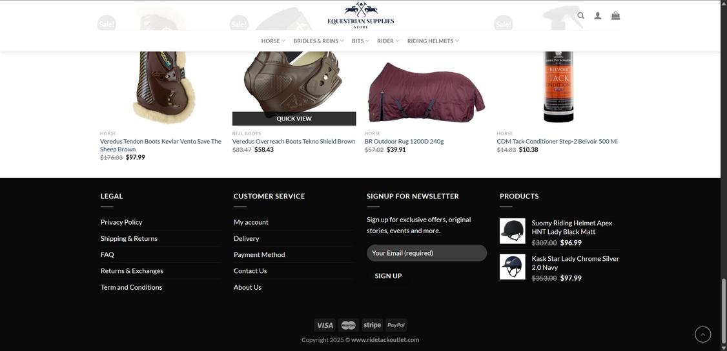The image size is (727, 351).
Task: Click the Mastercard payment icon
Action: click(x=349, y=325)
